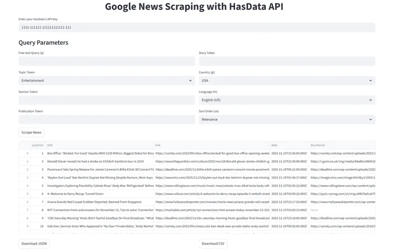Click the title column header
This screenshot has height=252, width=394.
point(98,145)
